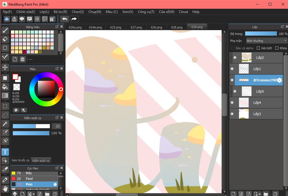Activate the Magic Wand tool

point(5,124)
